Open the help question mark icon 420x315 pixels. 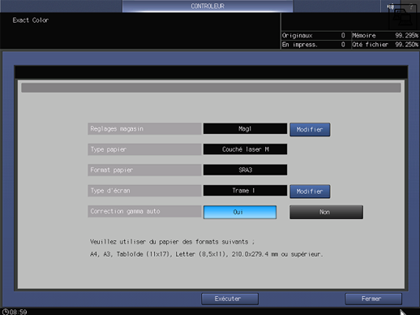[x=411, y=7]
